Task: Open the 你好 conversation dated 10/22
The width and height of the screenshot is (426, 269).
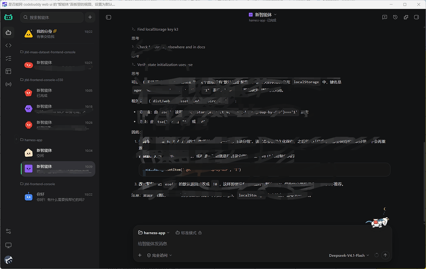Action: [58, 197]
